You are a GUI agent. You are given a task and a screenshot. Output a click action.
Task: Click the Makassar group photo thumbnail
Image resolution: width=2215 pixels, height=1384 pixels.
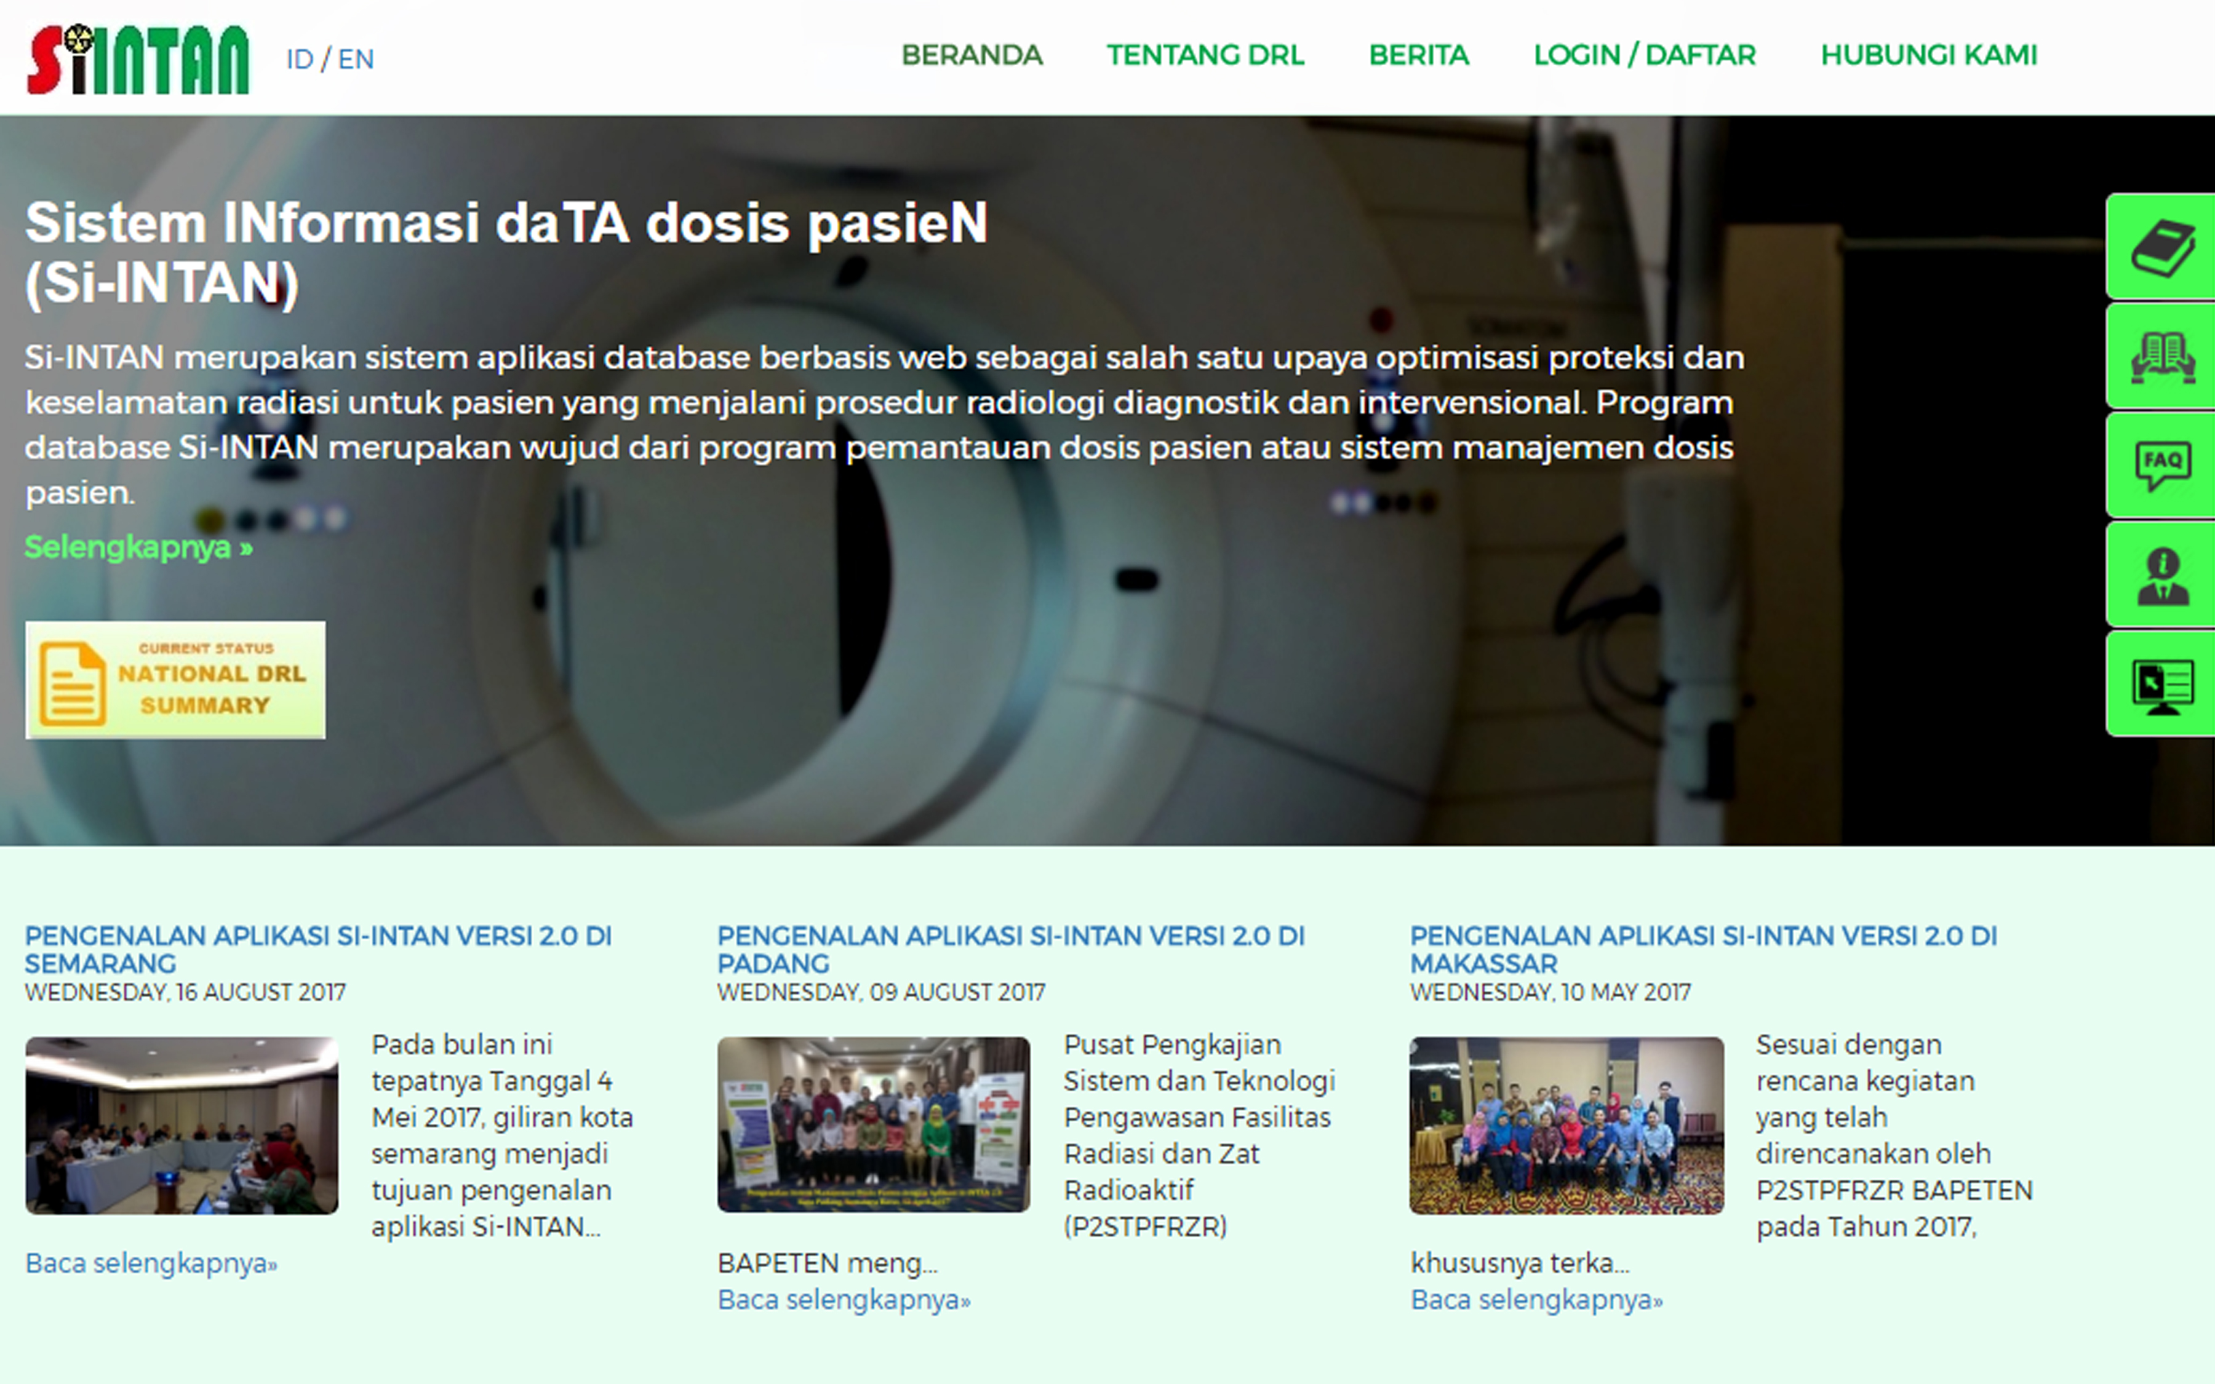tap(1567, 1125)
